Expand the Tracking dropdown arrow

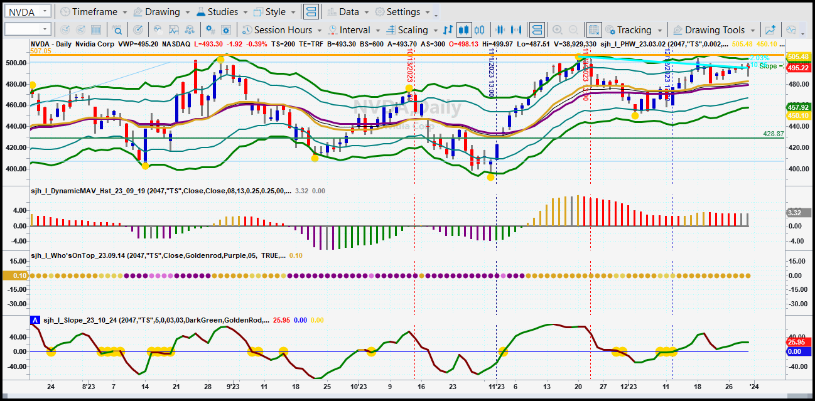659,31
